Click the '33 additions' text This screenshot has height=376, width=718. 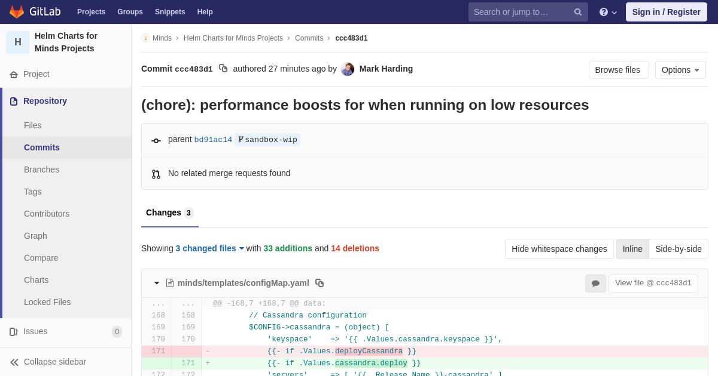[288, 248]
